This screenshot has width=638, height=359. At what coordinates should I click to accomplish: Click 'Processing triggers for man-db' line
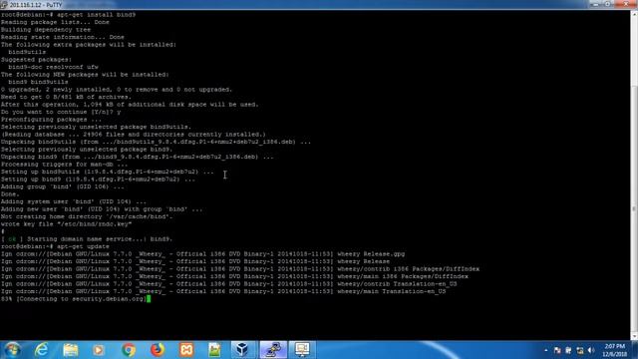[x=64, y=164]
